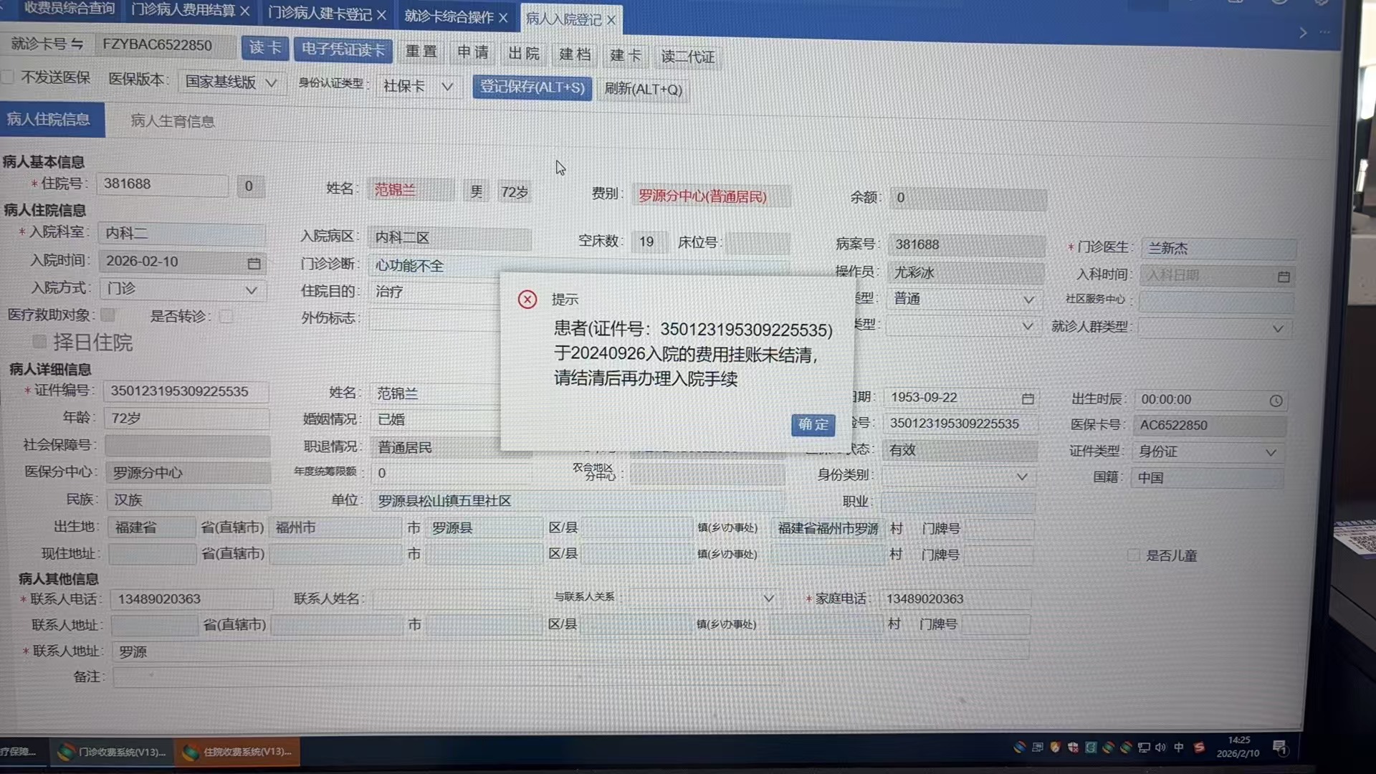Click the birth date calendar icon

tap(1028, 398)
